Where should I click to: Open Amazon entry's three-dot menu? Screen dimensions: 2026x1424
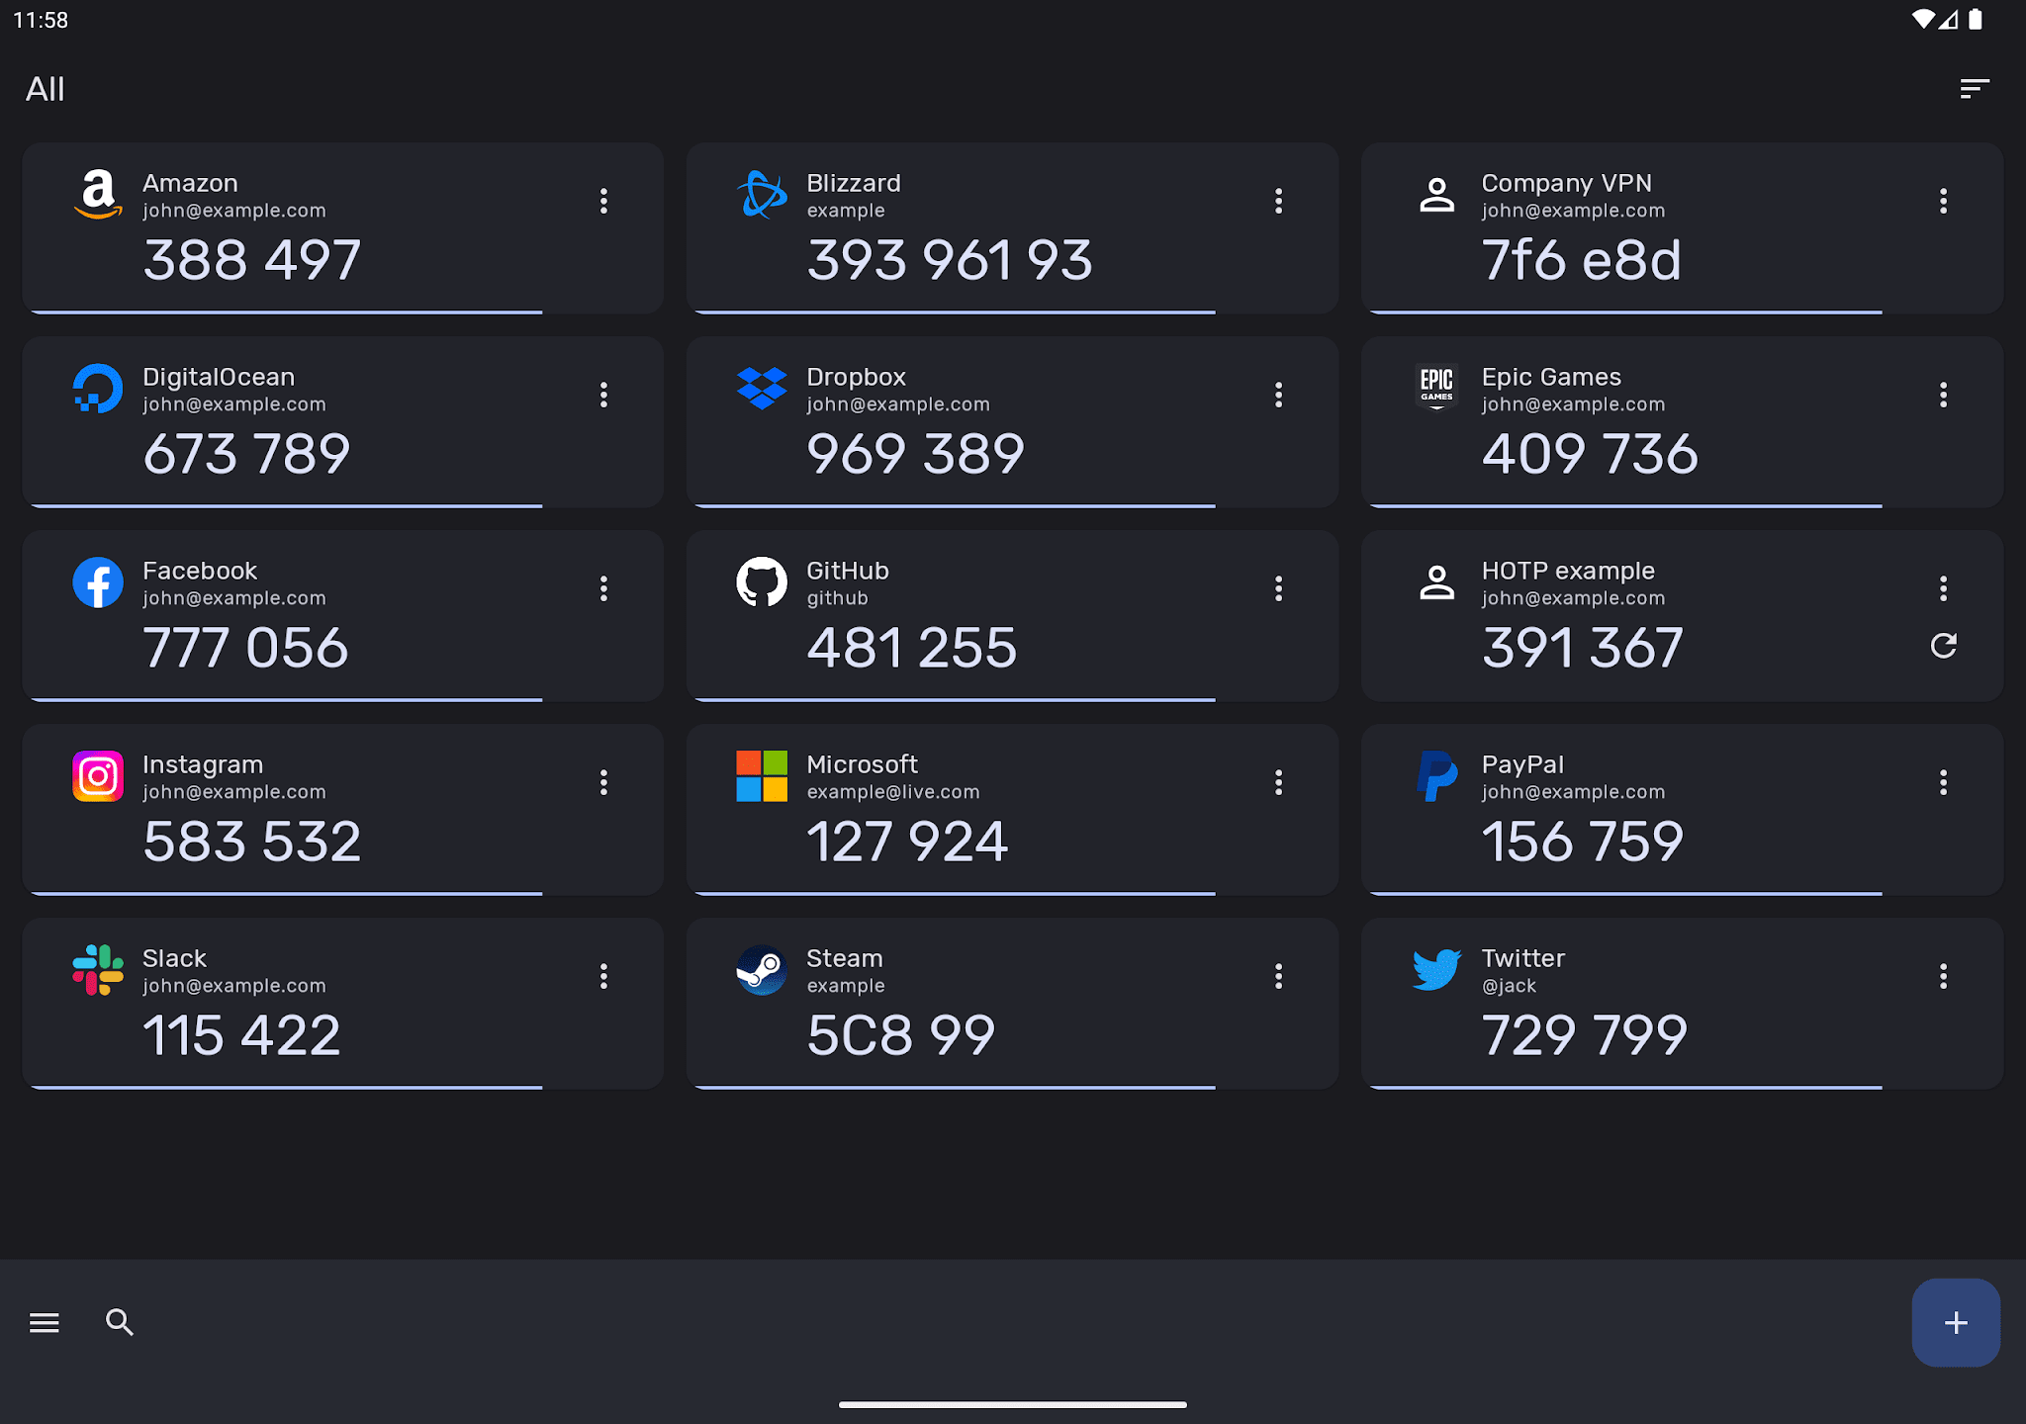603,201
